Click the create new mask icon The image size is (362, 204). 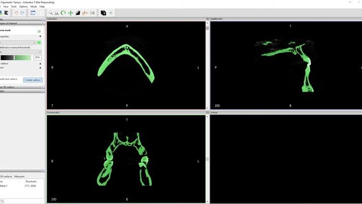pyautogui.click(x=39, y=31)
